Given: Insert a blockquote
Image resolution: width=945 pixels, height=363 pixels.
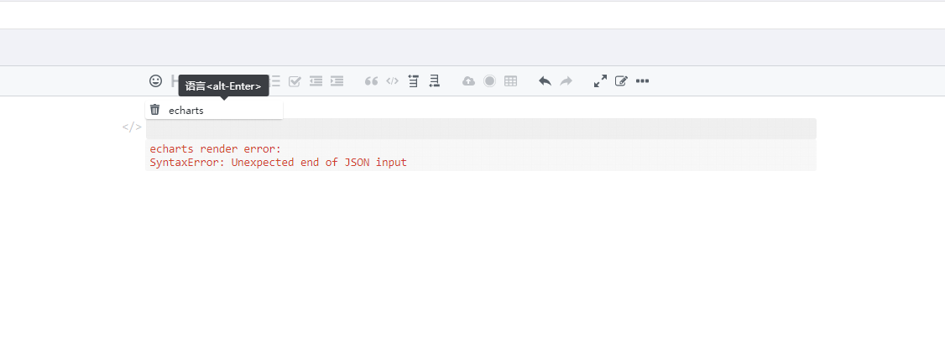Looking at the screenshot, I should tap(371, 80).
